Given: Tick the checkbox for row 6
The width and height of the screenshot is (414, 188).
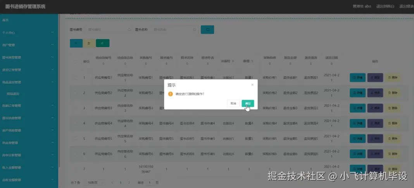Looking at the screenshot, I should coord(75,154).
